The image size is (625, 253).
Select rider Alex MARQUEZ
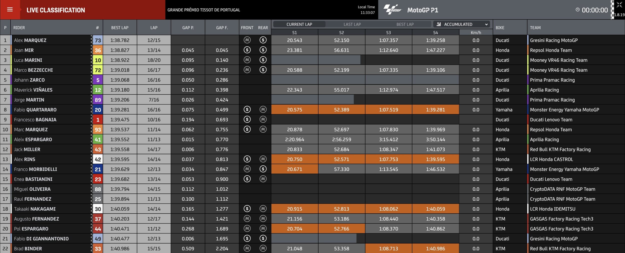click(30, 40)
